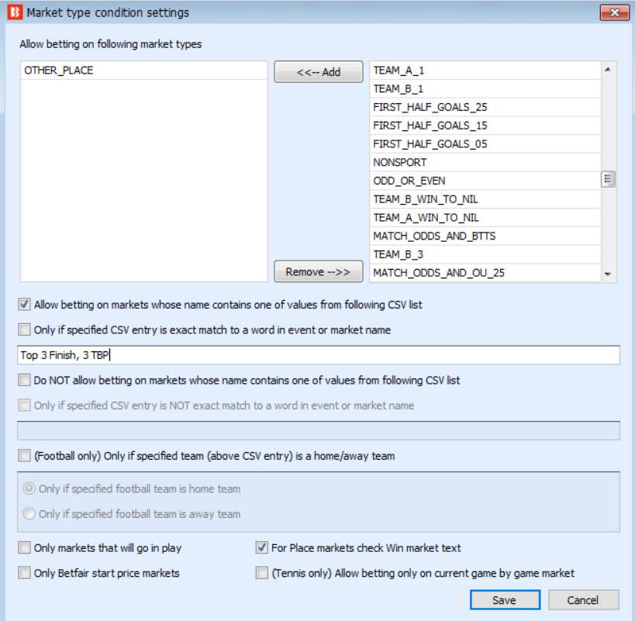
Task: Select MATCH_ODDS_AND_BTTS market type
Action: (x=485, y=236)
